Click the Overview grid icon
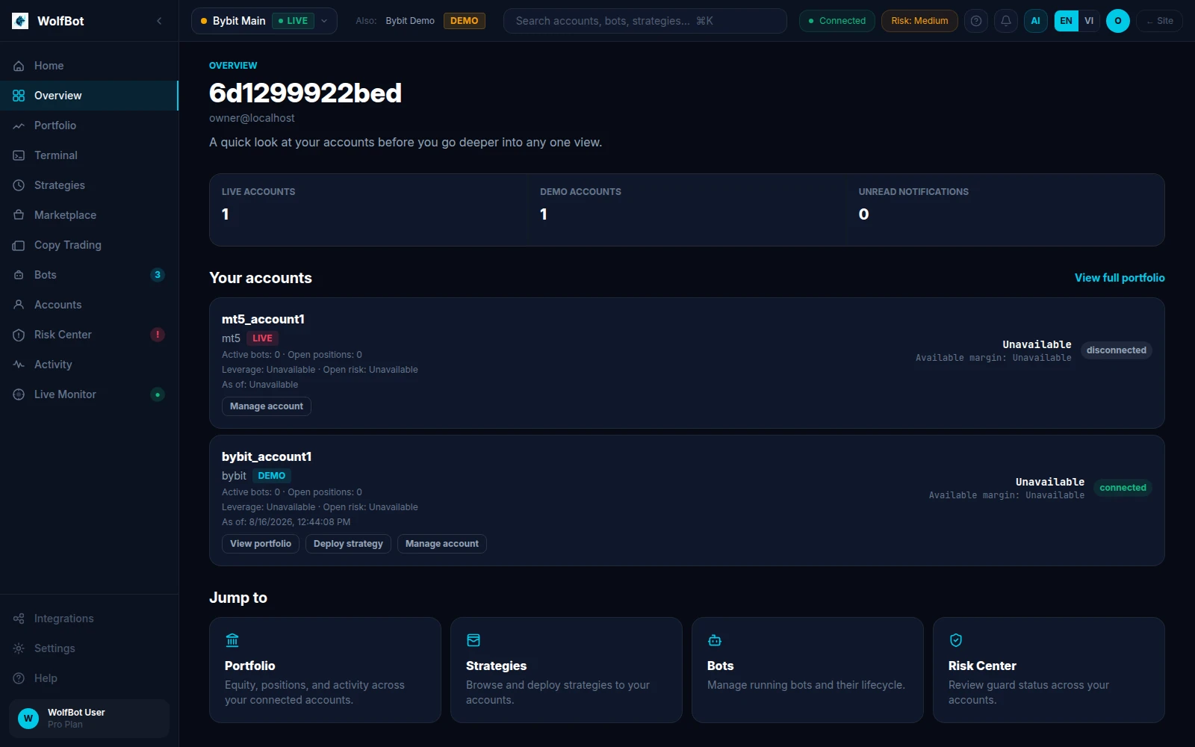 tap(19, 96)
